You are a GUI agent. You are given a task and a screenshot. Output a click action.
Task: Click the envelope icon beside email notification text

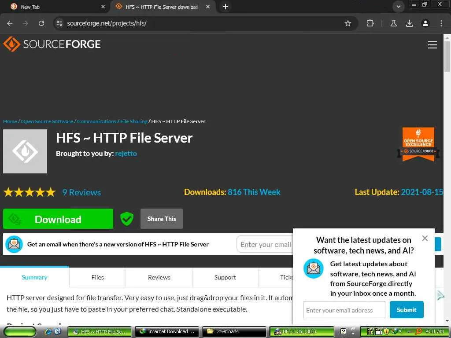[14, 244]
